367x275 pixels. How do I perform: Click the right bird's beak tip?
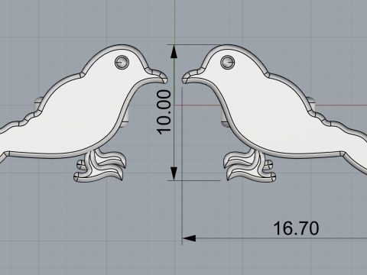point(185,79)
